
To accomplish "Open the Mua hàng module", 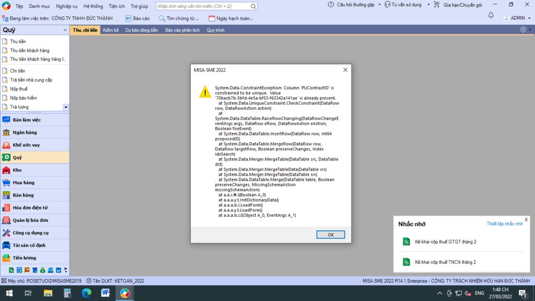I will [x=35, y=182].
